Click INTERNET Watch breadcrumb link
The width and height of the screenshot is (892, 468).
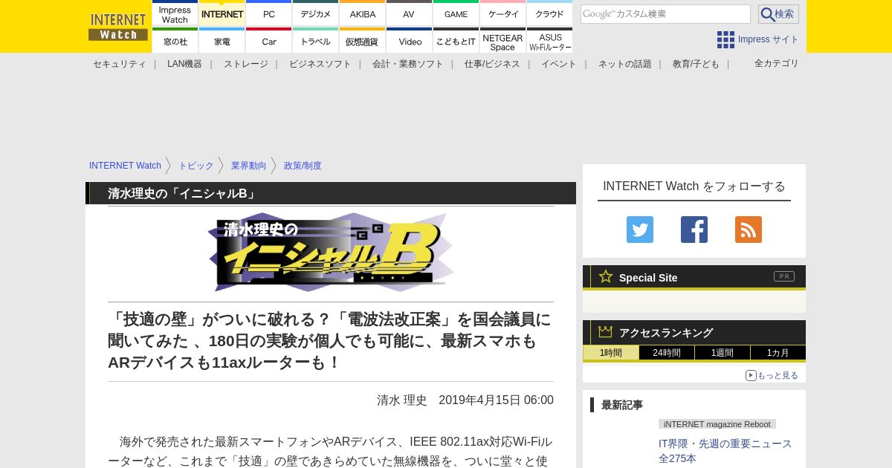125,166
